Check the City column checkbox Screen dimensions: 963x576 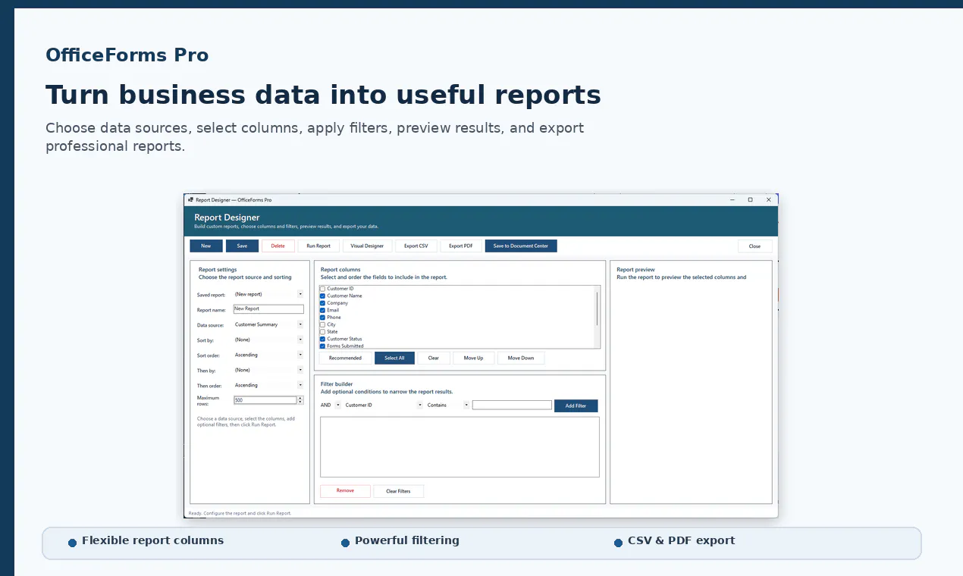(322, 324)
